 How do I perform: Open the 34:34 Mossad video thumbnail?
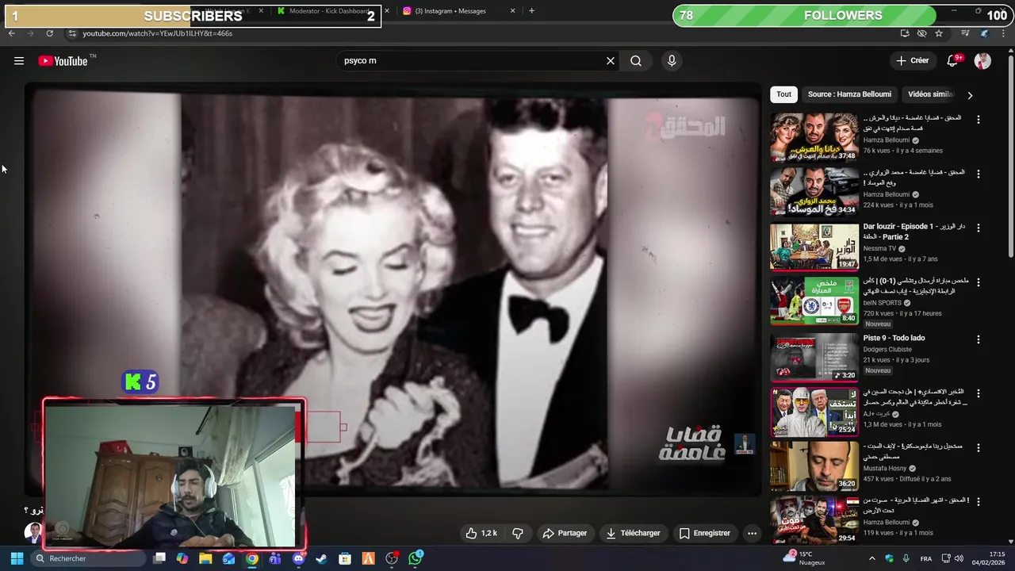[x=814, y=191]
